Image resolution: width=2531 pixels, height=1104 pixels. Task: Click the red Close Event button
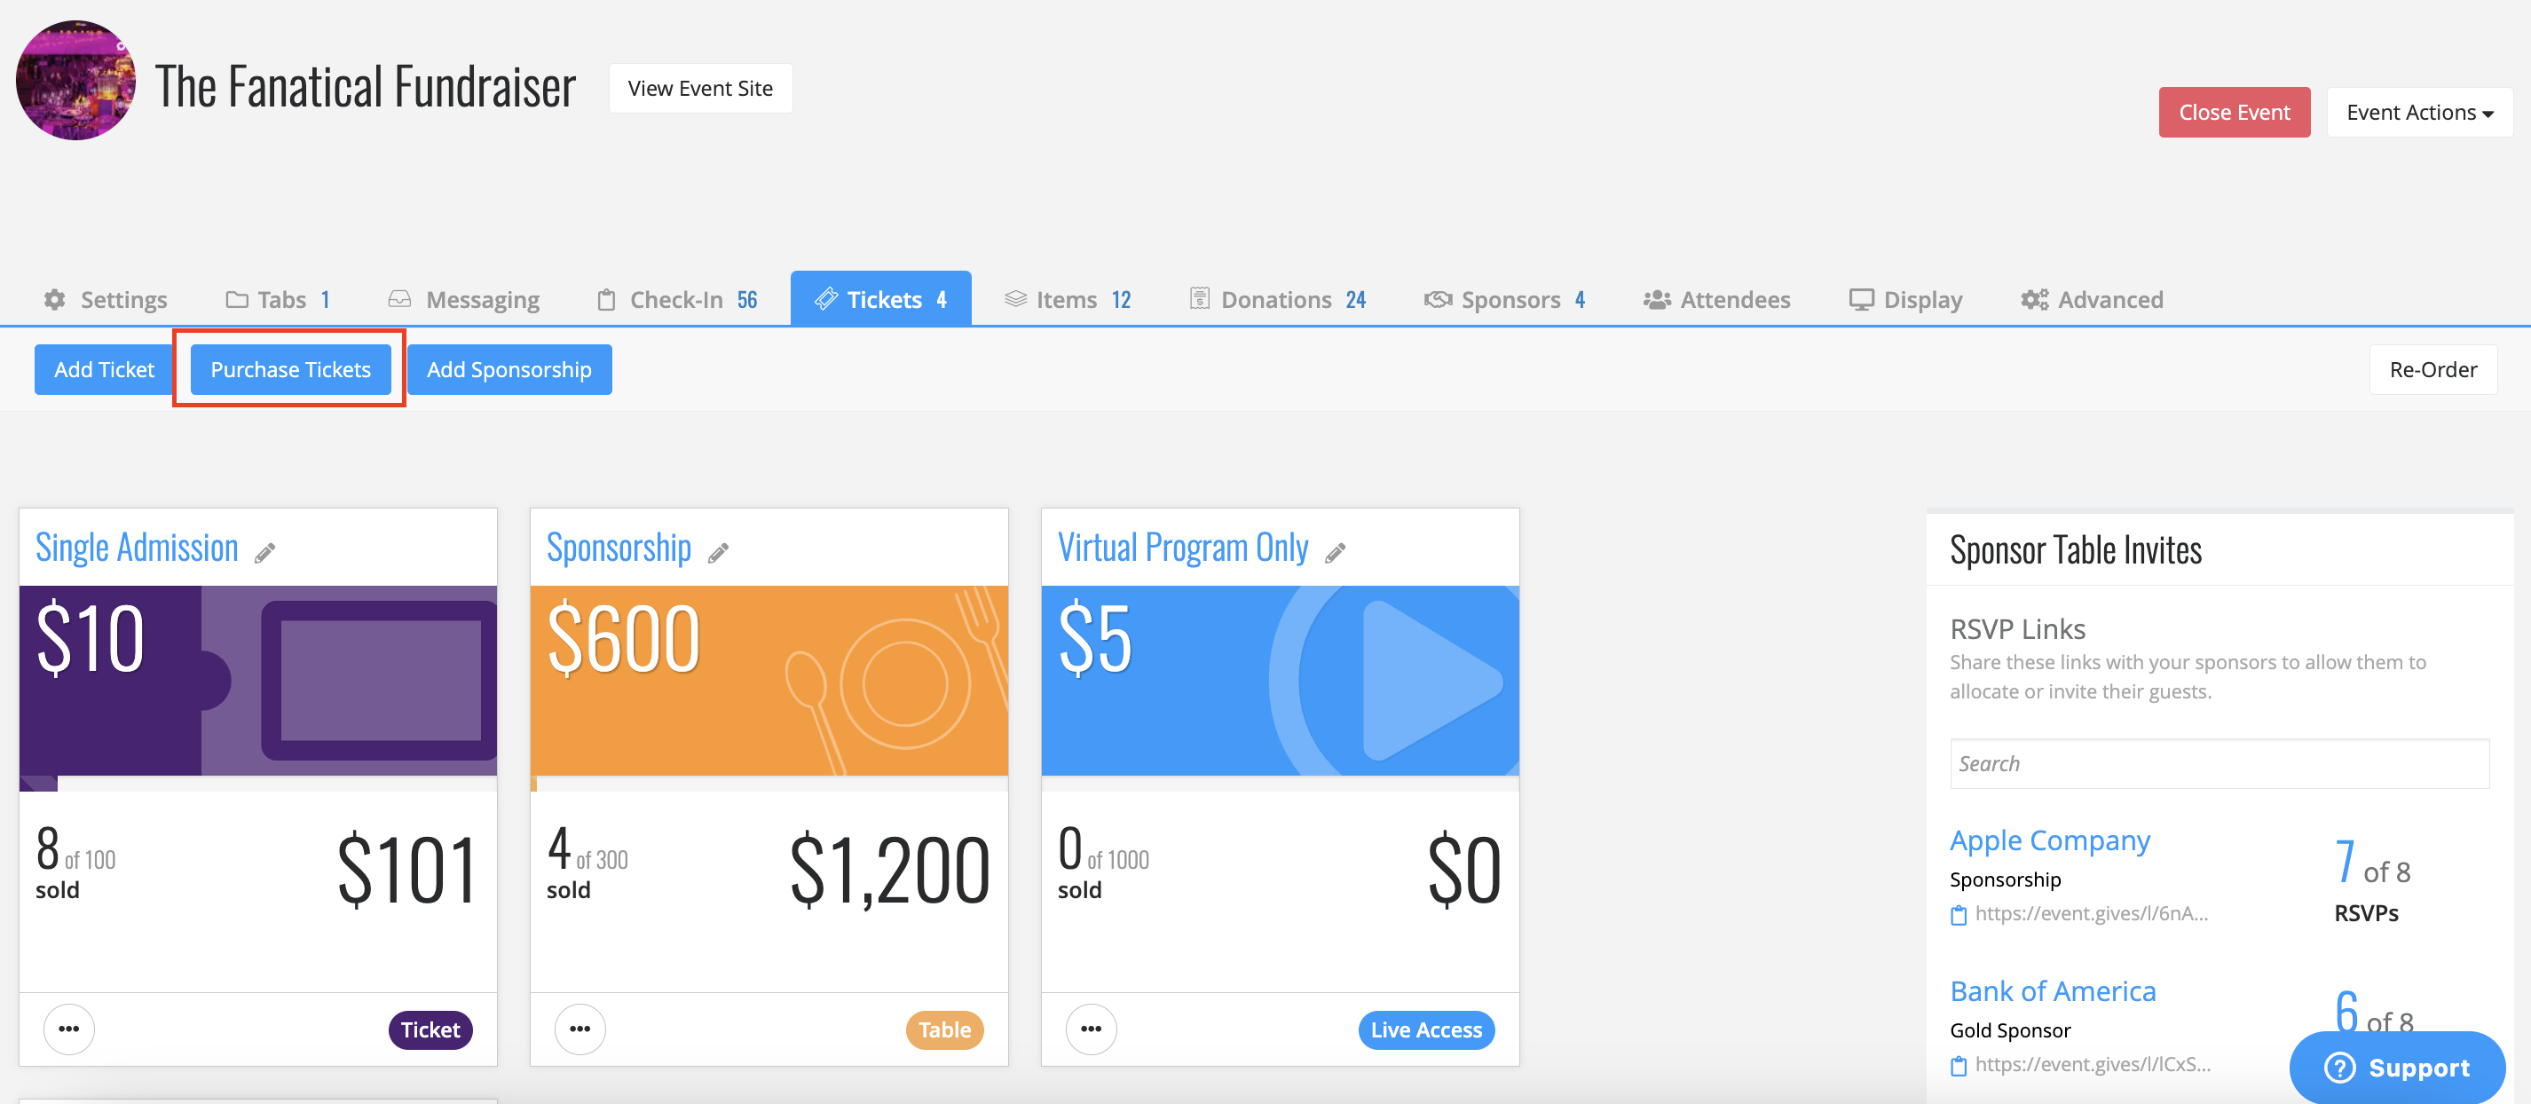click(x=2234, y=112)
